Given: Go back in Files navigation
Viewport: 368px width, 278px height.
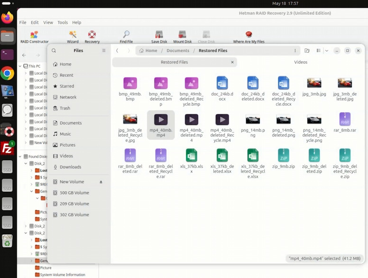Looking at the screenshot, I should click(117, 50).
